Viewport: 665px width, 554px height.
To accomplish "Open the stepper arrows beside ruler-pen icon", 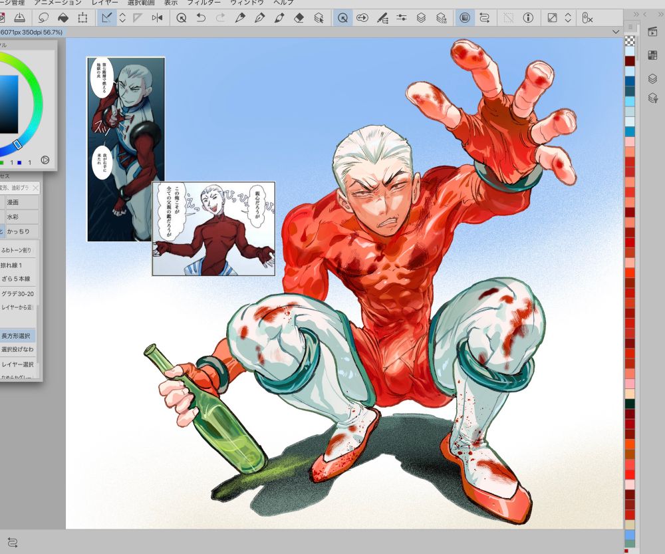I will coord(122,18).
